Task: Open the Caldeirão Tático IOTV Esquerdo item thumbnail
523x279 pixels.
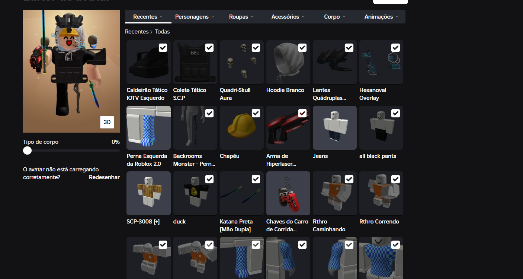Action: tap(148, 62)
